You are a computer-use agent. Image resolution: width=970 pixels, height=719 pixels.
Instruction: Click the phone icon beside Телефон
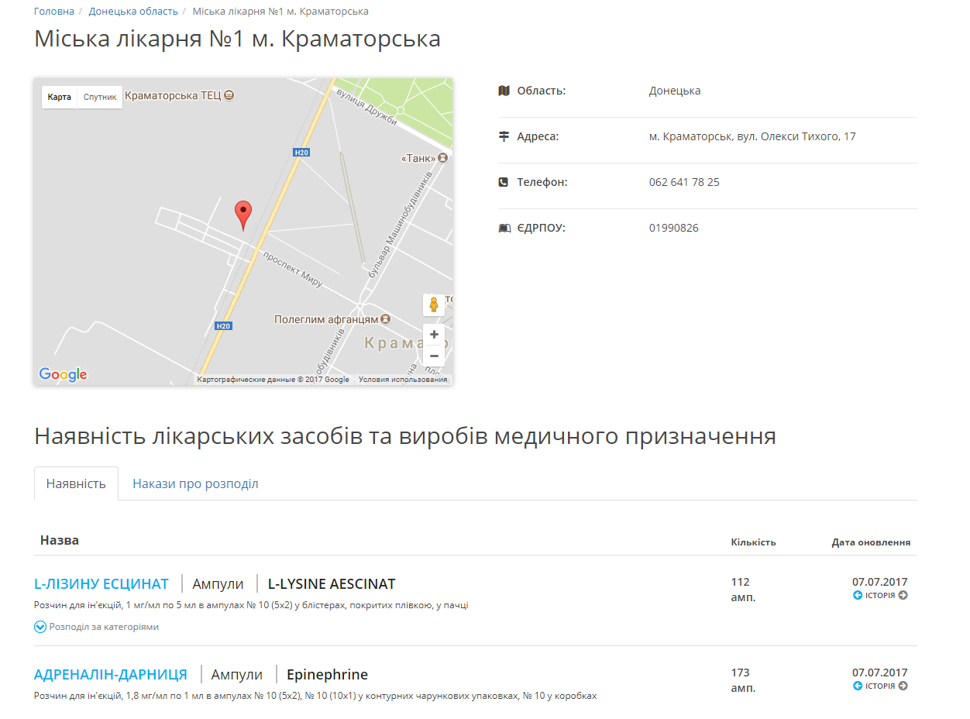(x=504, y=182)
